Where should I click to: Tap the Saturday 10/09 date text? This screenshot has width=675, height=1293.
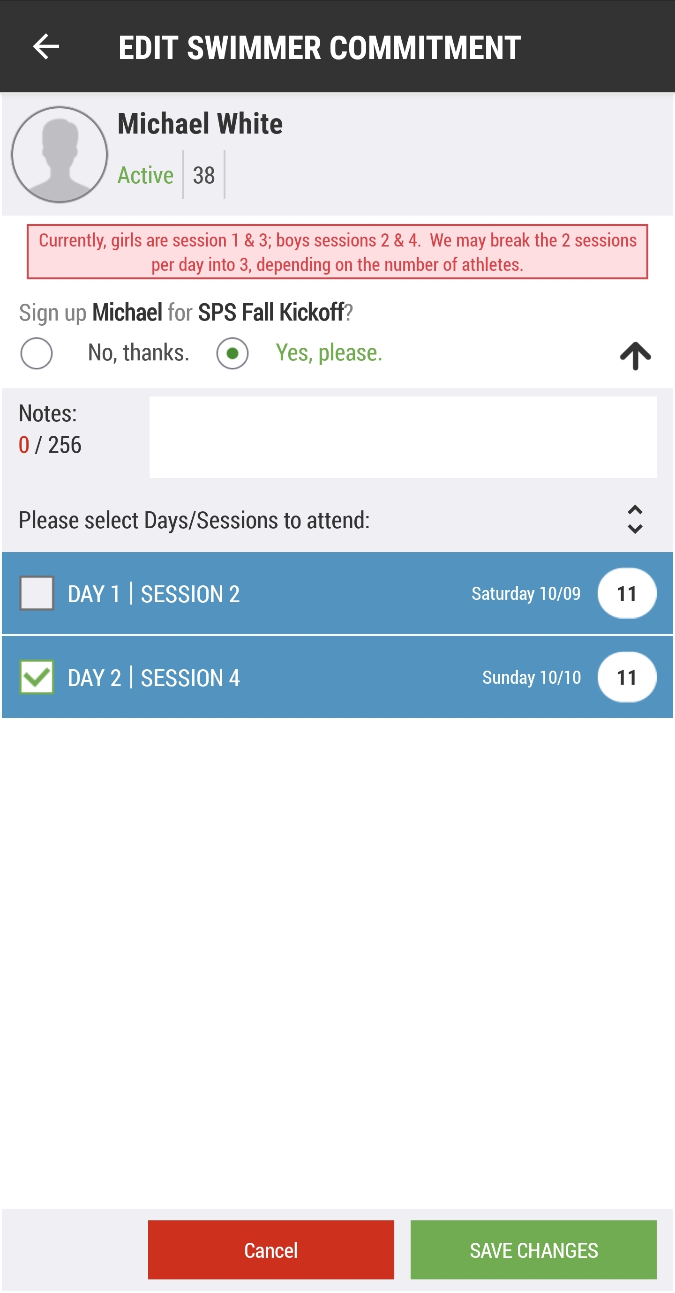tap(525, 594)
